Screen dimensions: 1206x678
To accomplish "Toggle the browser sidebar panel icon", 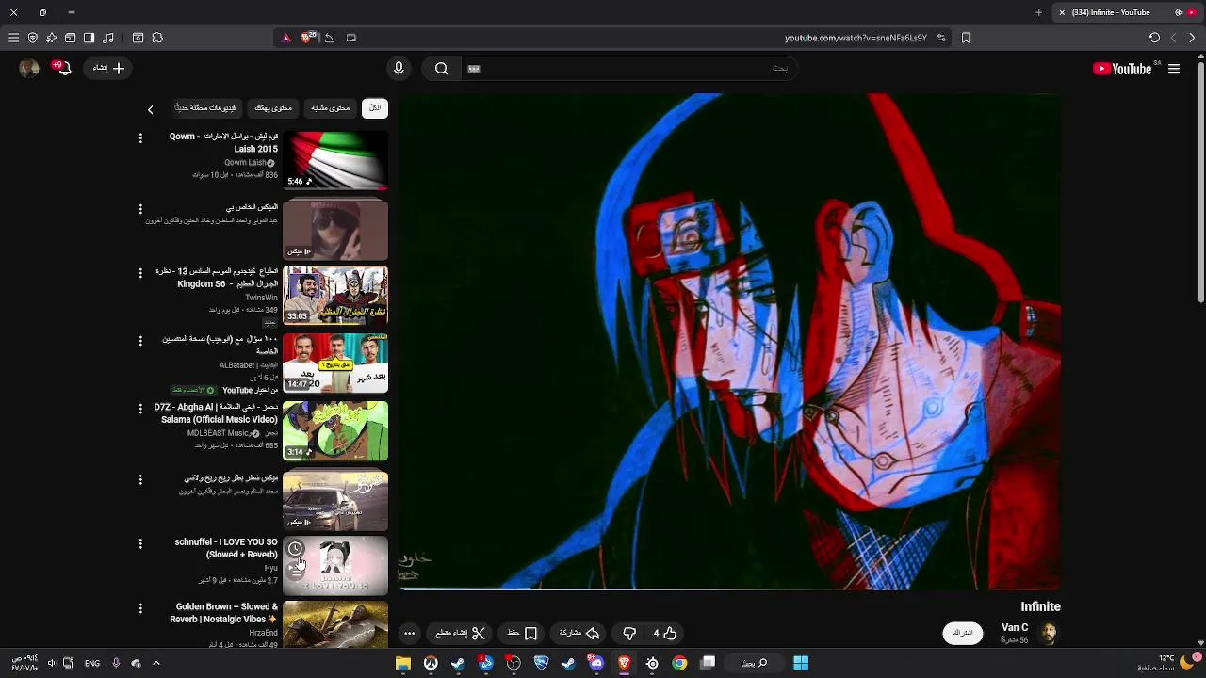I will [90, 38].
